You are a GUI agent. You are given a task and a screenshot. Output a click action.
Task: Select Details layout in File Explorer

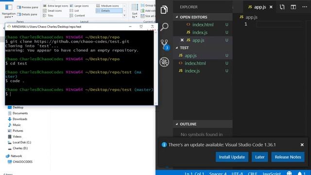pyautogui.click(x=109, y=11)
